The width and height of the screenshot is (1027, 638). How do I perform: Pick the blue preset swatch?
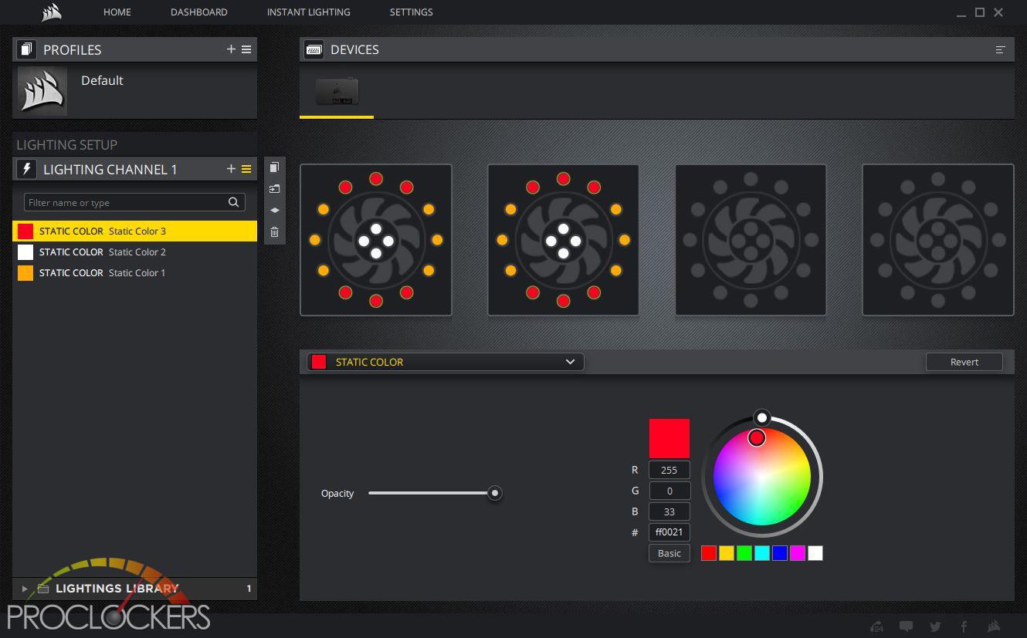(780, 552)
